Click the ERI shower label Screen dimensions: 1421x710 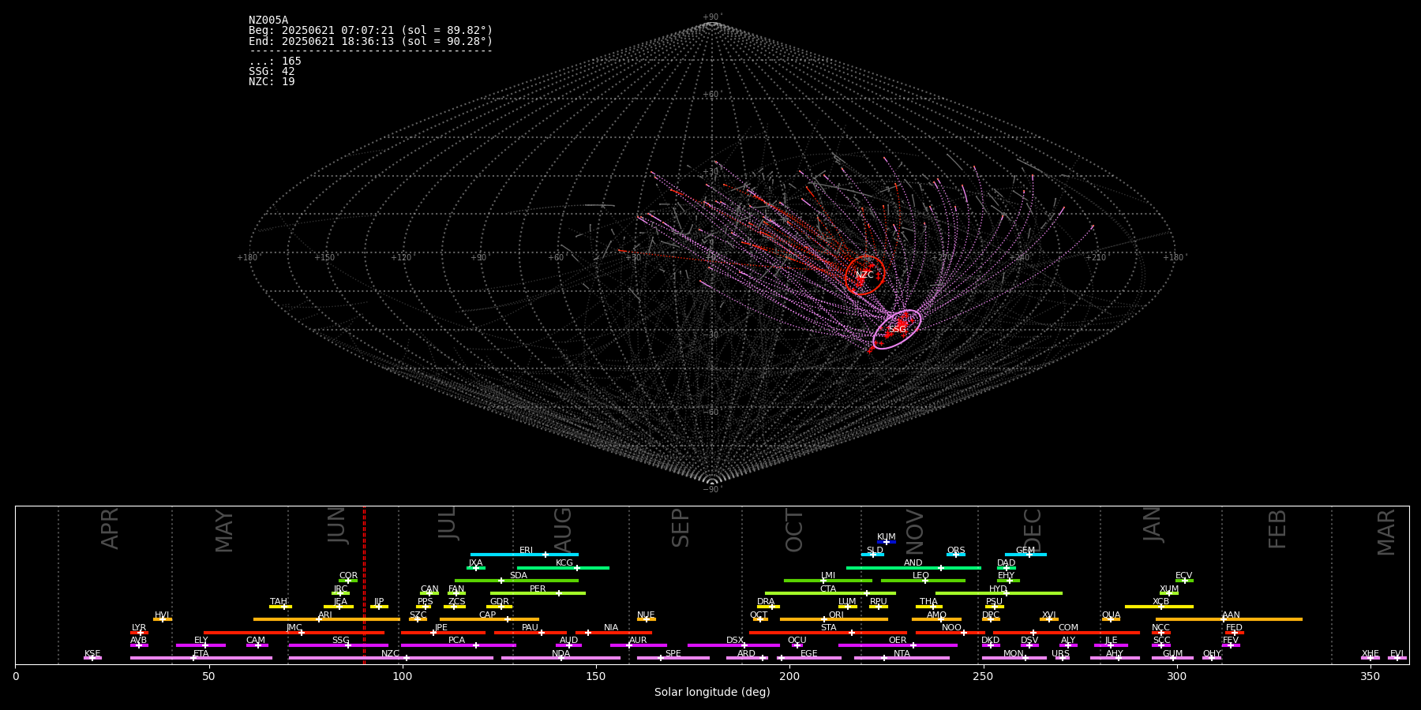tap(526, 551)
